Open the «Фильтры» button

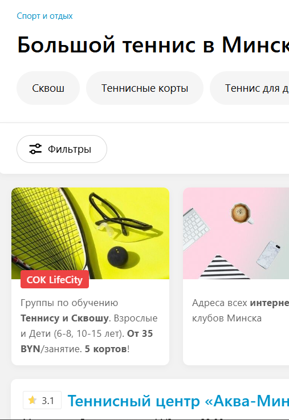[x=62, y=149]
